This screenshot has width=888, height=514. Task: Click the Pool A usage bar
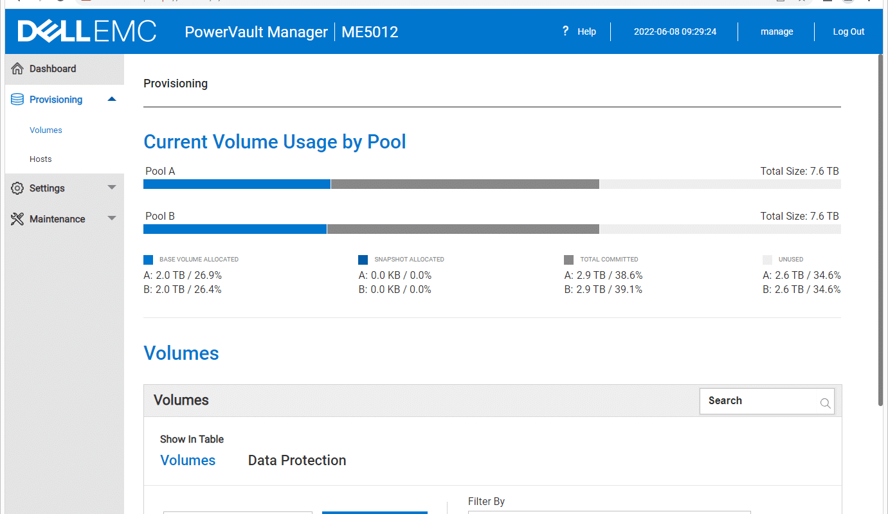(x=492, y=184)
